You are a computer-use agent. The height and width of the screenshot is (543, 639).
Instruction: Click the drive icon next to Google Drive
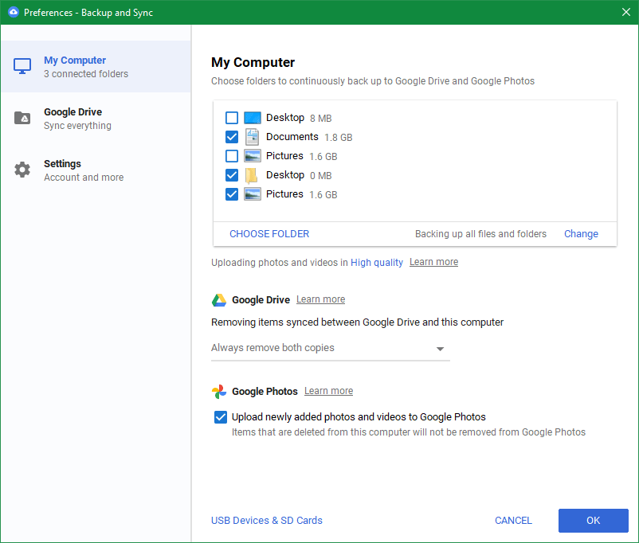click(x=22, y=118)
